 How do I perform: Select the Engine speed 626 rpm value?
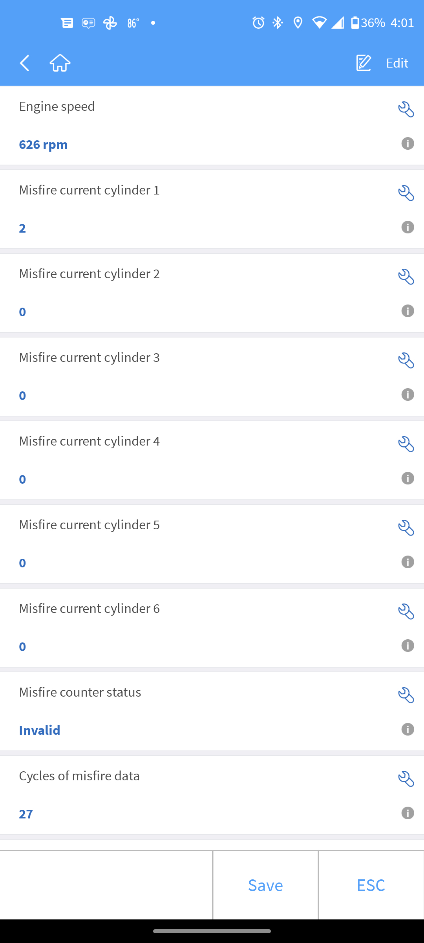tap(44, 145)
